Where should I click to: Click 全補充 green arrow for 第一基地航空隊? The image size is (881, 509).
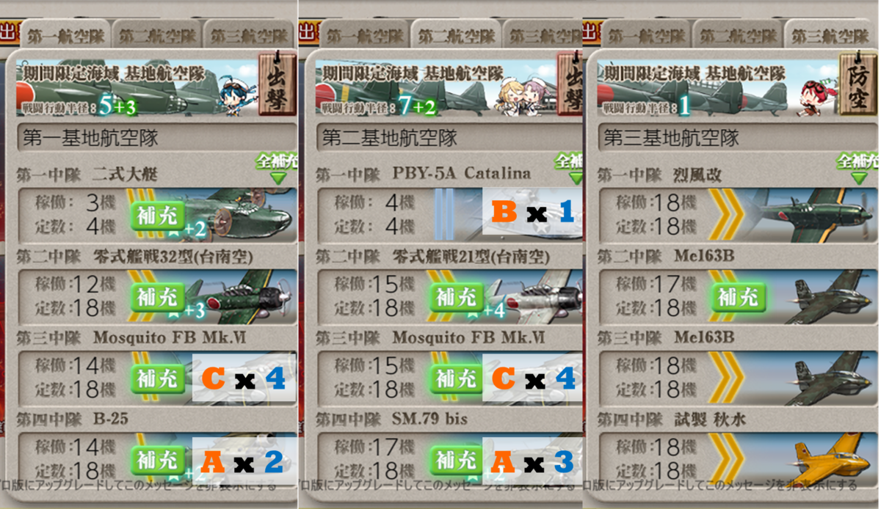(276, 169)
